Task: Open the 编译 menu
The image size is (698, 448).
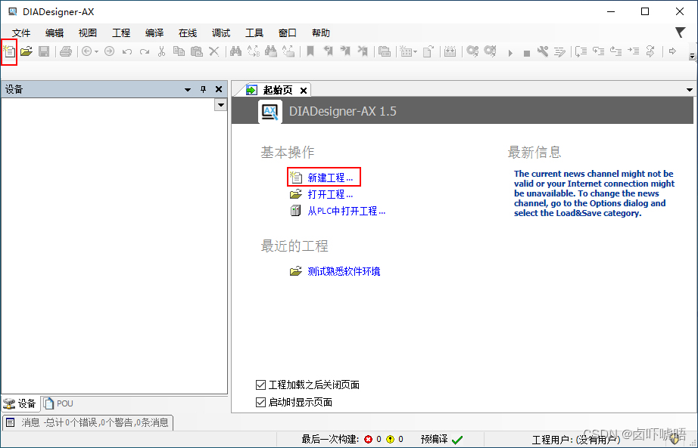Action: click(154, 33)
